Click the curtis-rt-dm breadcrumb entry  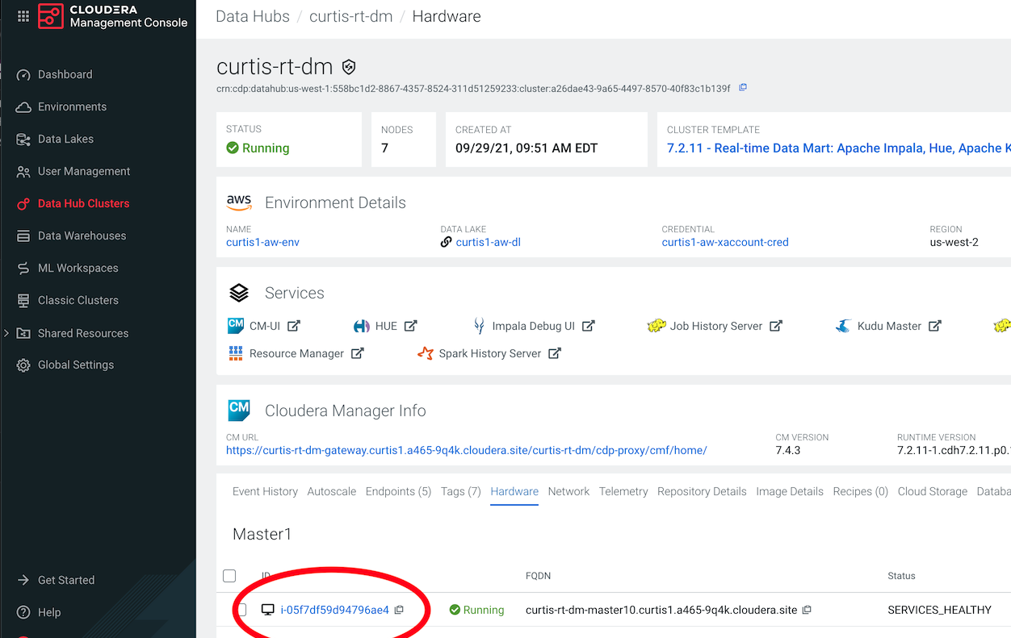click(350, 16)
